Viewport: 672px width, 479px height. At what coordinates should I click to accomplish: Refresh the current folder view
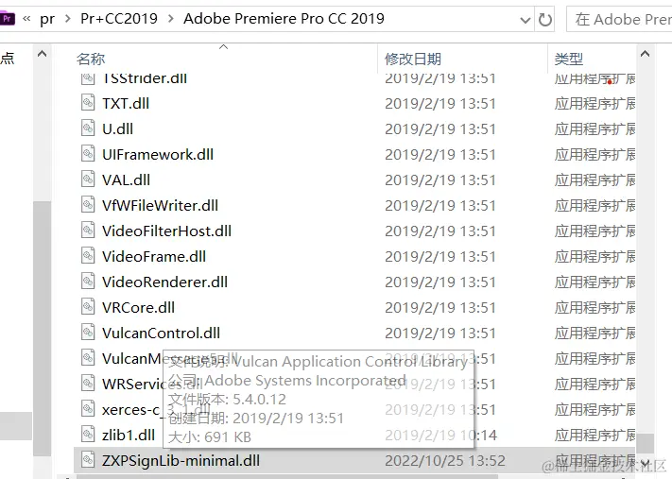coord(544,19)
